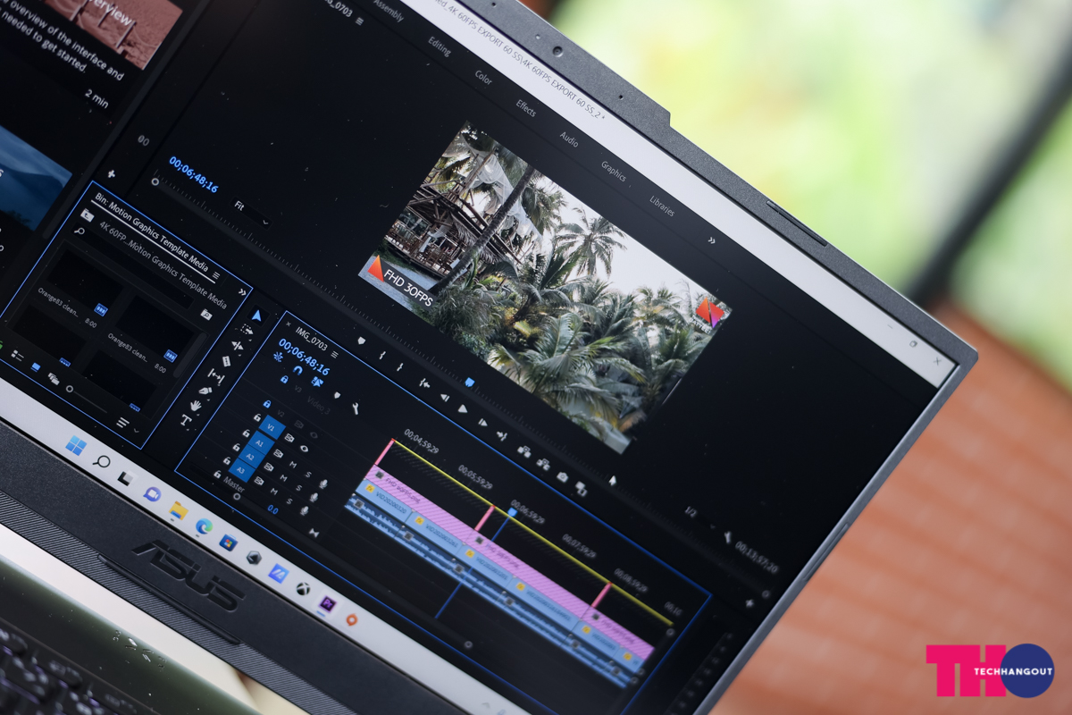The width and height of the screenshot is (1072, 715).
Task: Click the Extract button
Action: [x=543, y=464]
